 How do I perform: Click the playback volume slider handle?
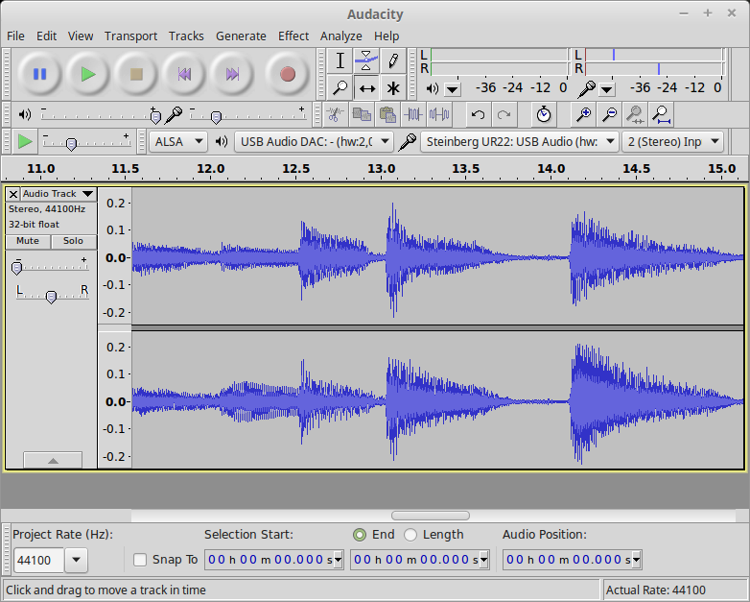click(x=155, y=117)
